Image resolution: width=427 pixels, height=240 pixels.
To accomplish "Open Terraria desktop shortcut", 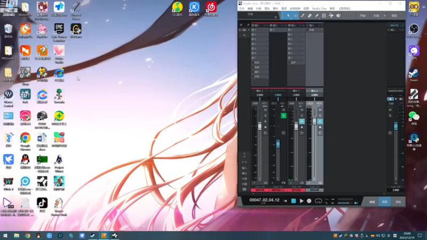I will [59, 96].
